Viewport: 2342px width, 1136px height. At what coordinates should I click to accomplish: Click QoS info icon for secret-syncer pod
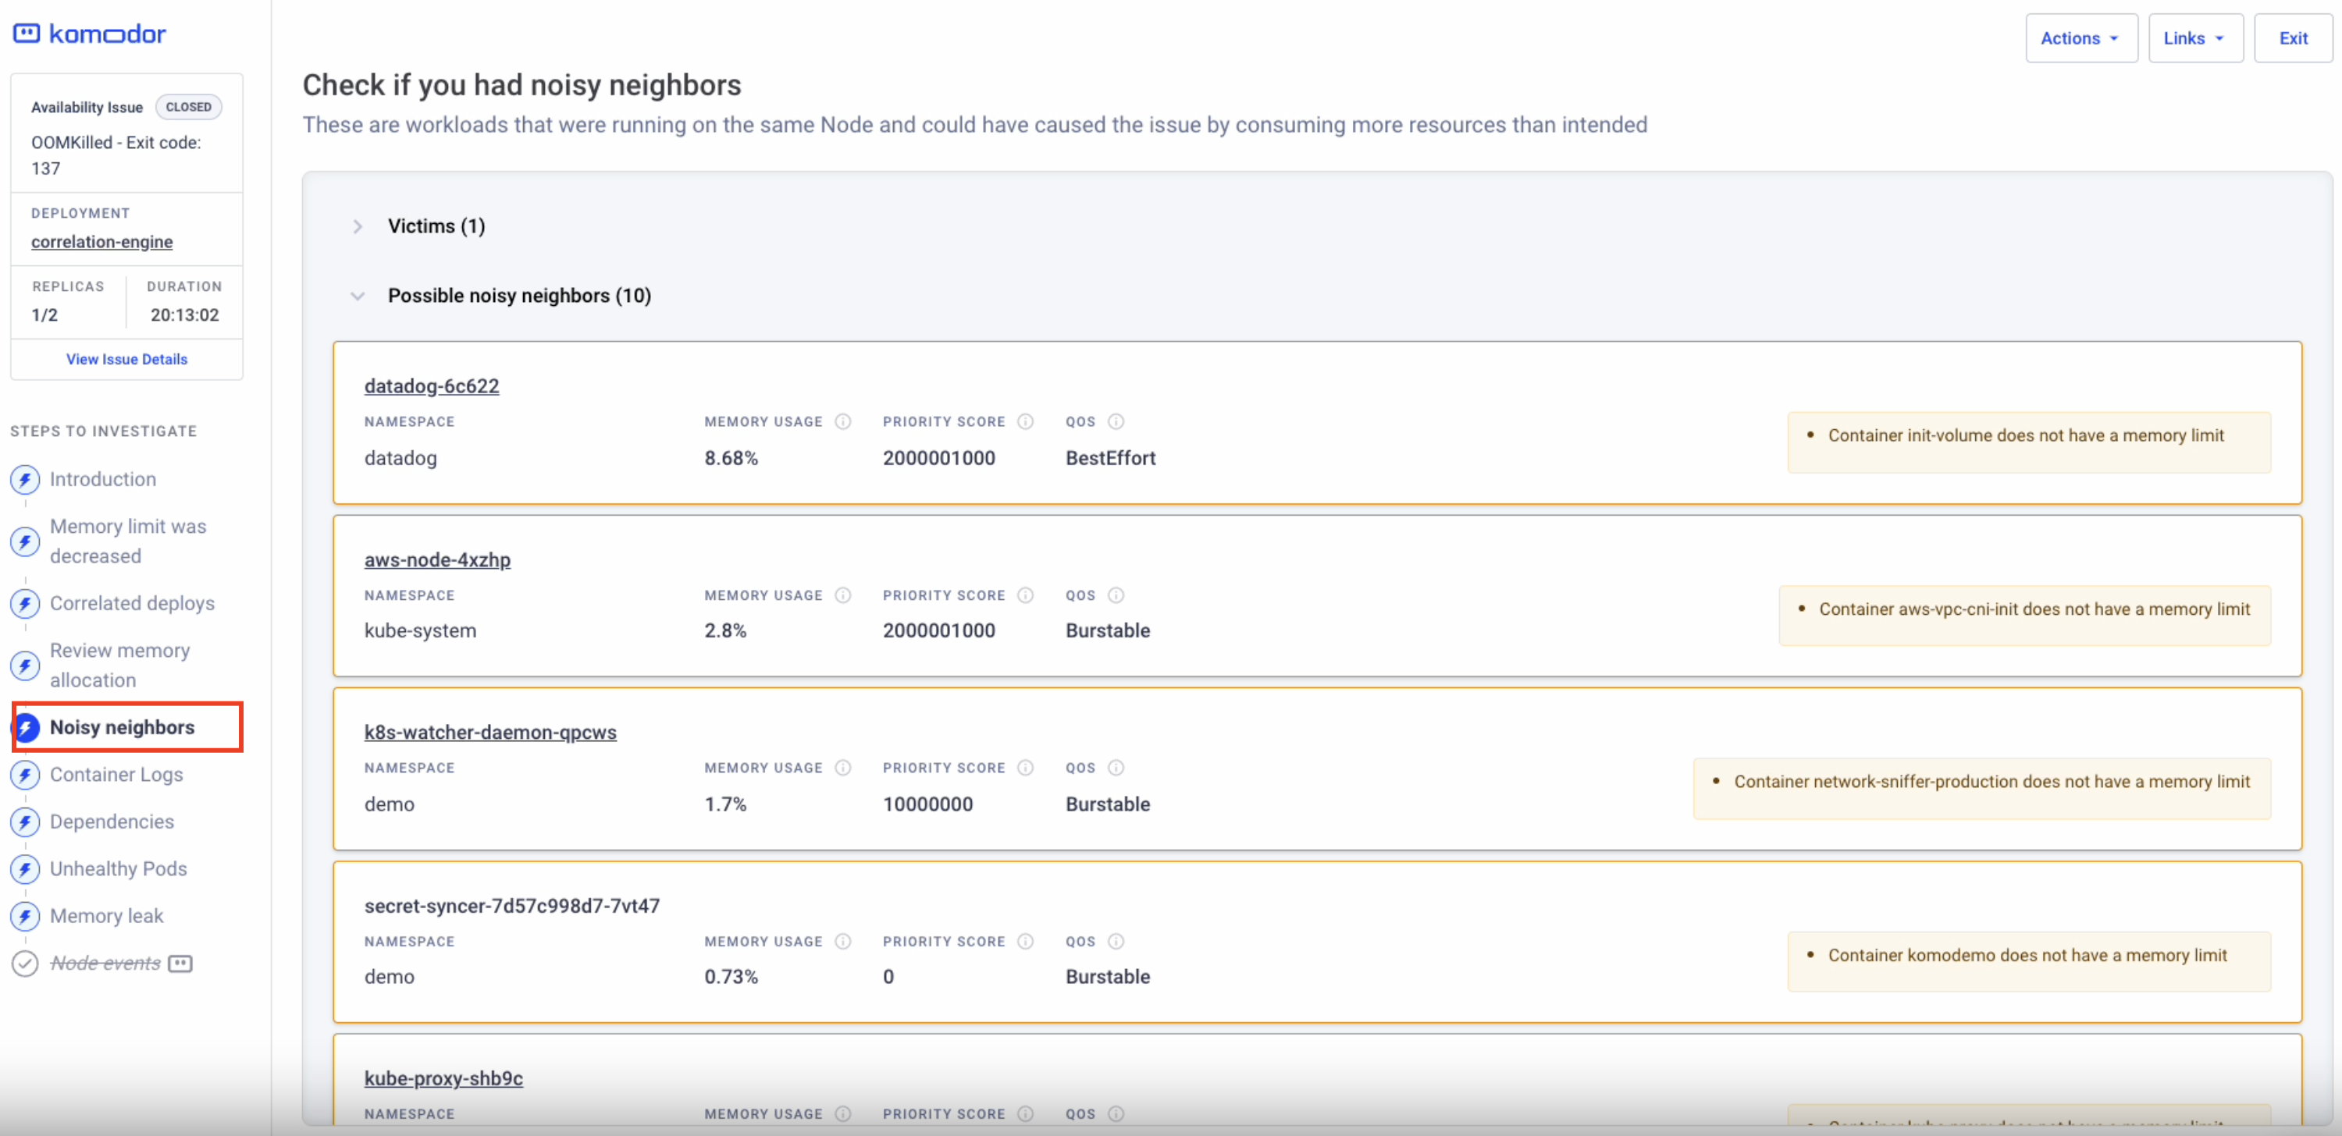pos(1116,942)
